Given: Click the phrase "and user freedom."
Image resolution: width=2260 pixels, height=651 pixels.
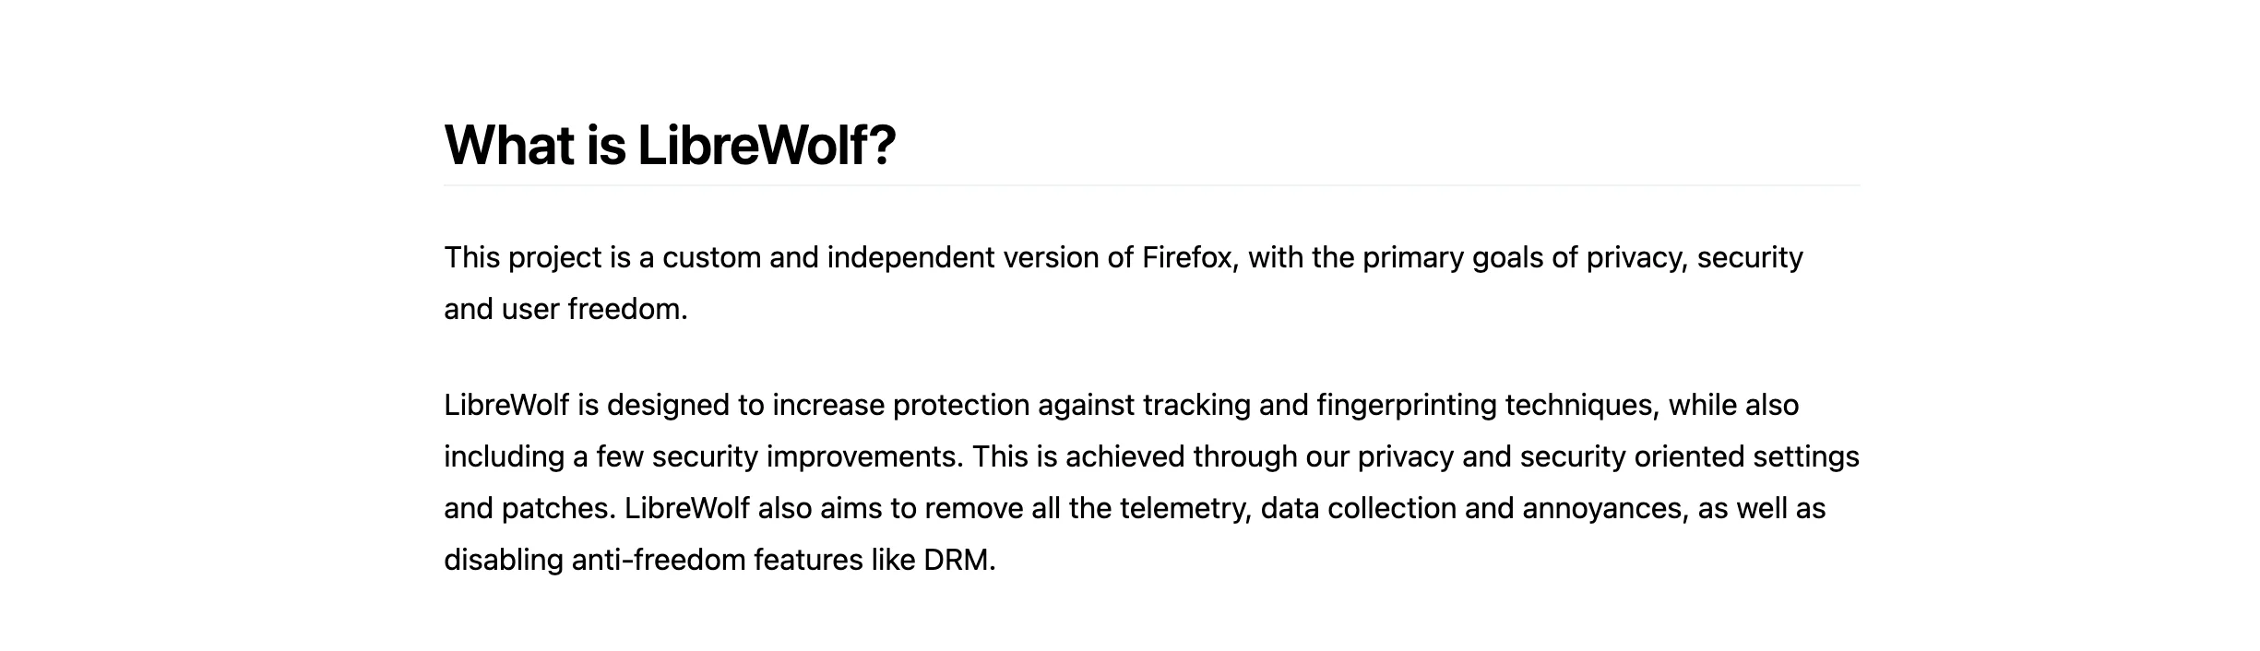Looking at the screenshot, I should pyautogui.click(x=565, y=309).
